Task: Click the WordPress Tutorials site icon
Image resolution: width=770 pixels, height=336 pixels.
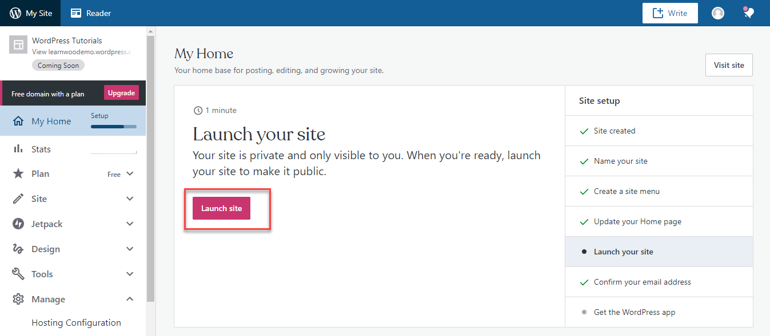Action: 18,44
